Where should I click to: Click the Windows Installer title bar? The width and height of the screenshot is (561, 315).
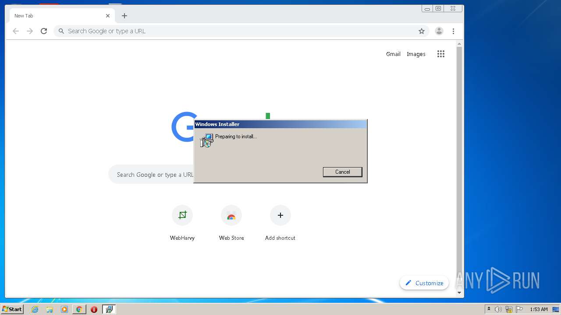[x=280, y=124]
